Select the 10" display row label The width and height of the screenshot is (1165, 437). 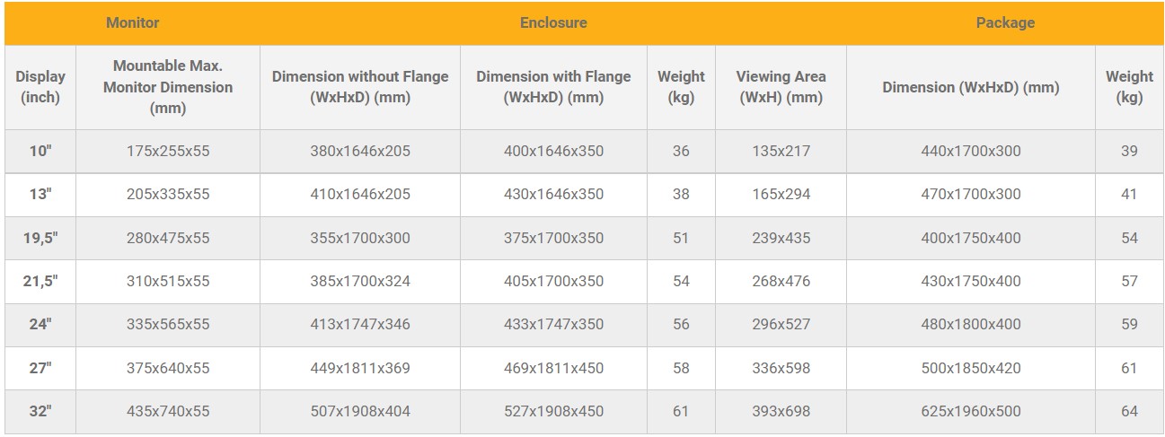(x=40, y=151)
